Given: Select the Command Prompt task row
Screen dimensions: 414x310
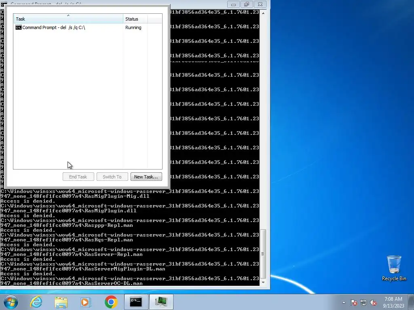Looking at the screenshot, I should 88,27.
